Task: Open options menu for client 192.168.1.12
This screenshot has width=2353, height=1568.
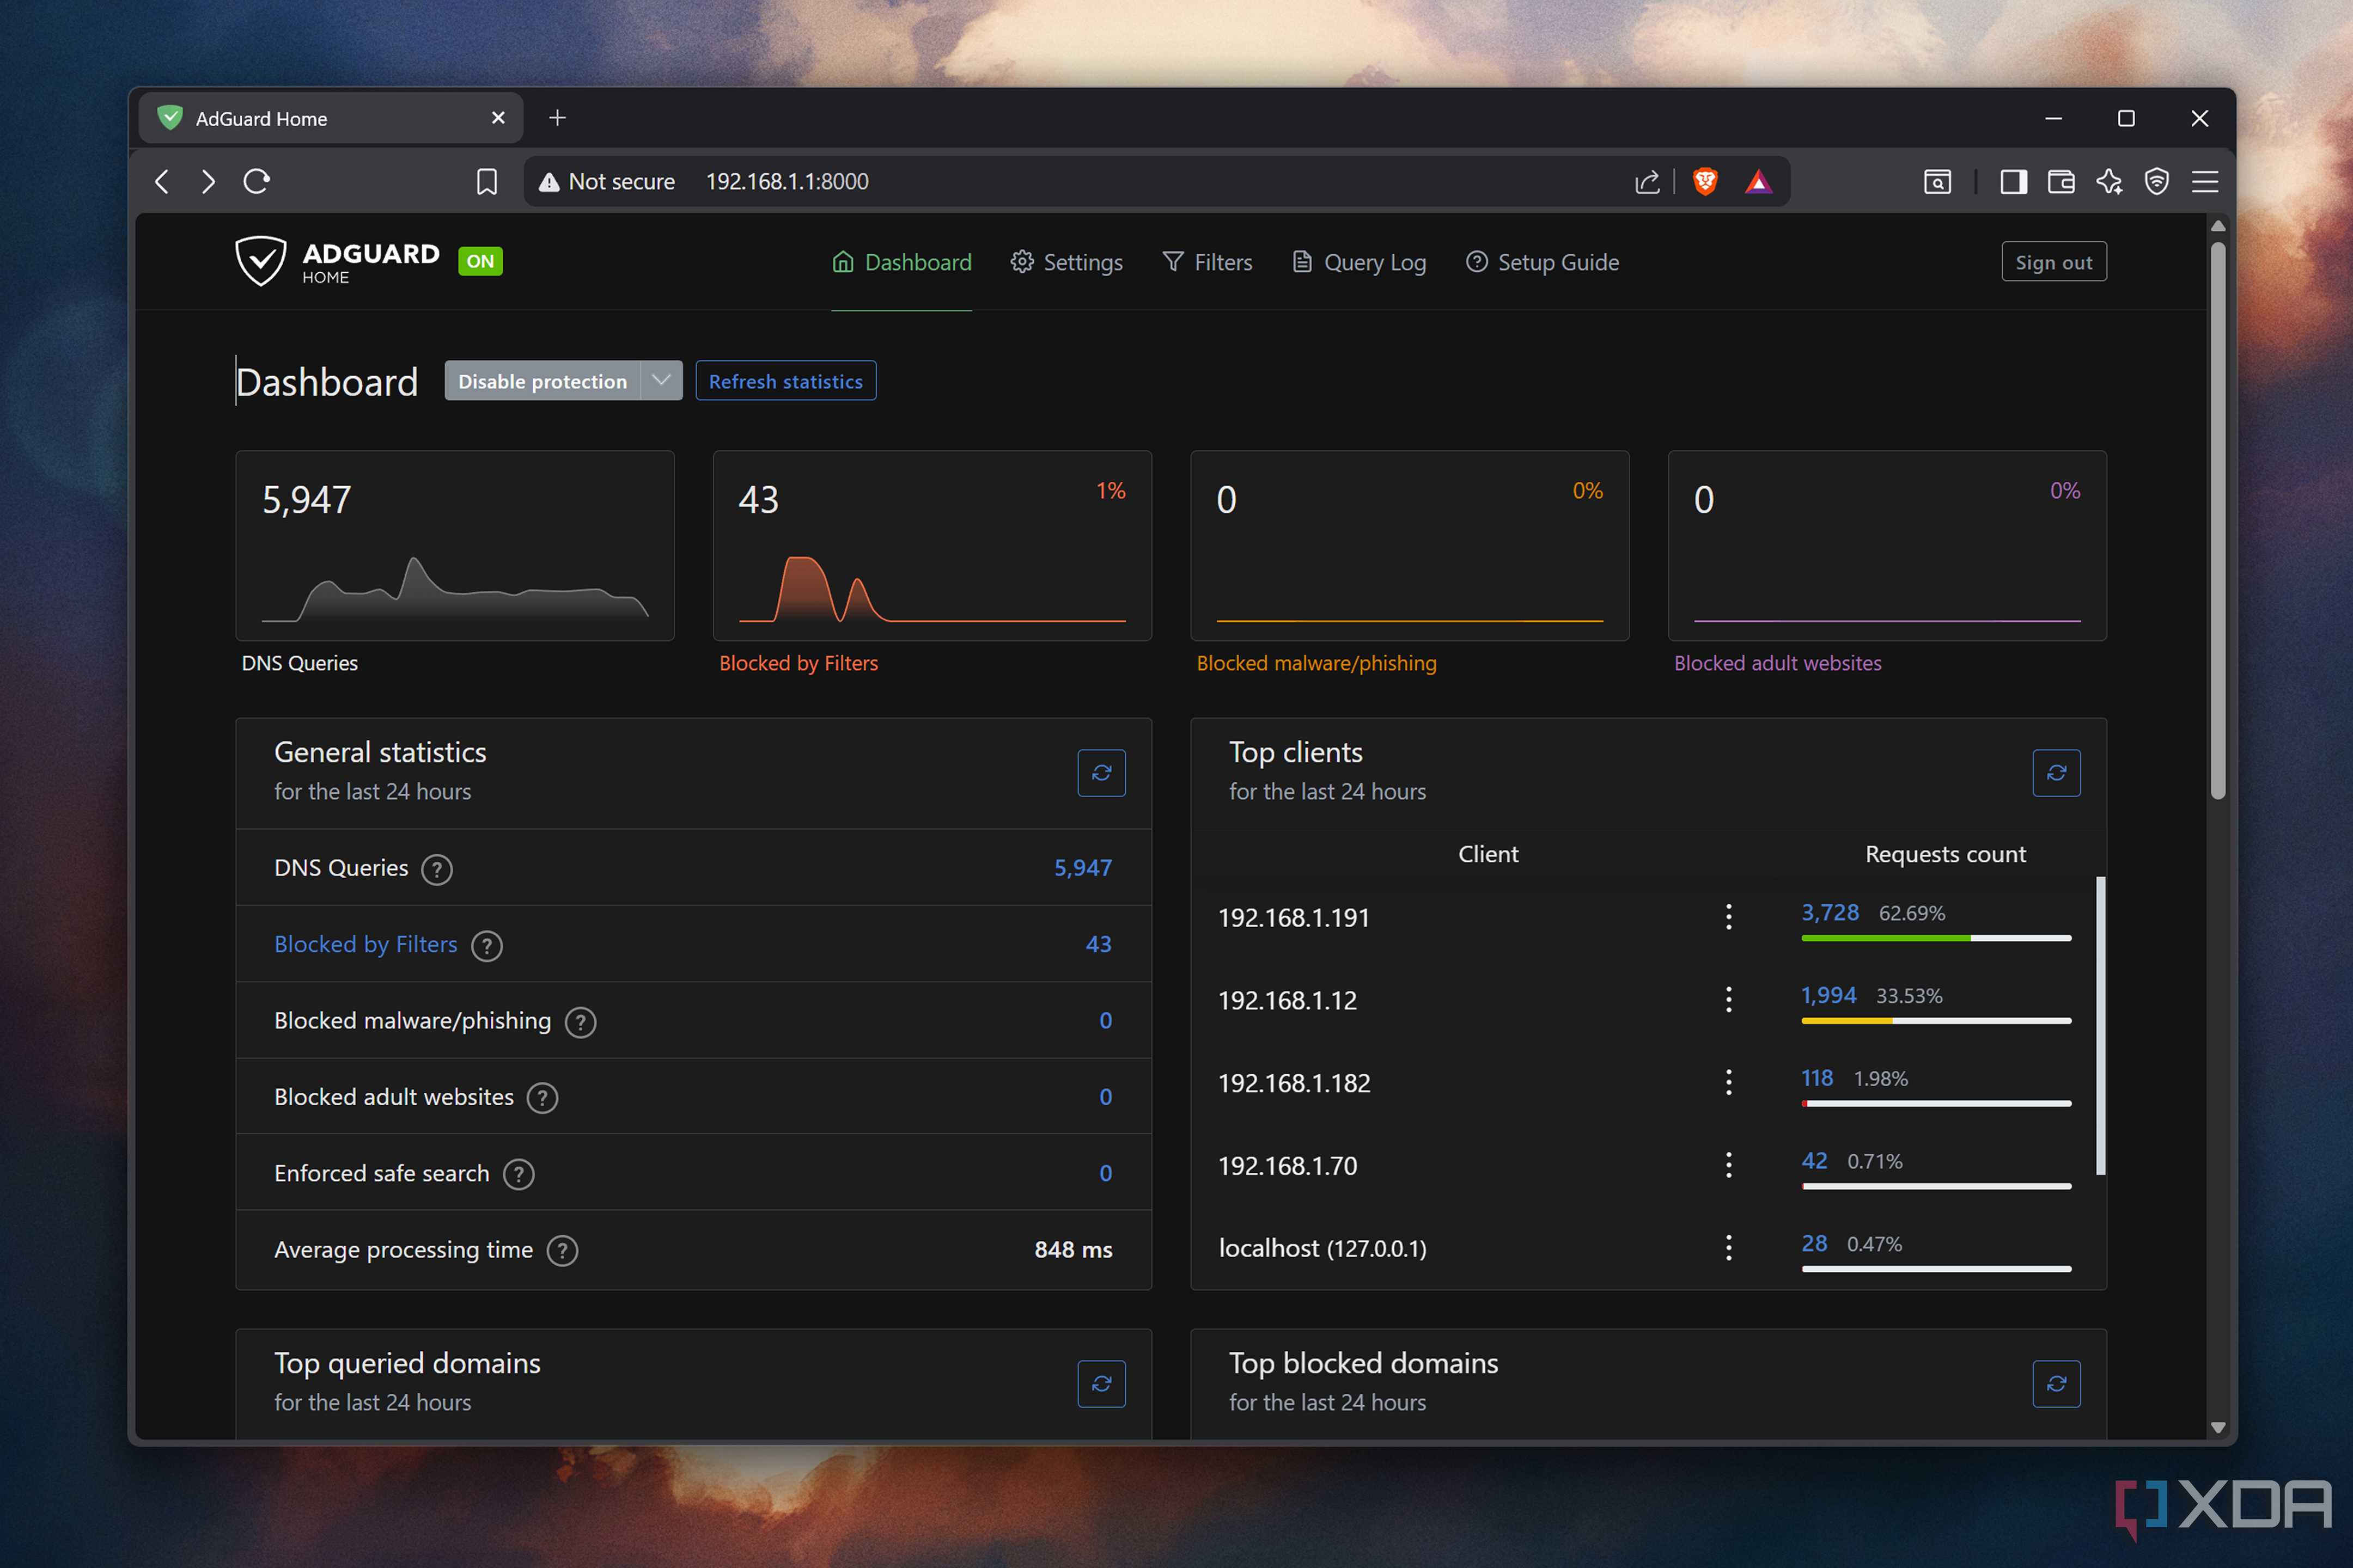Action: (1729, 999)
